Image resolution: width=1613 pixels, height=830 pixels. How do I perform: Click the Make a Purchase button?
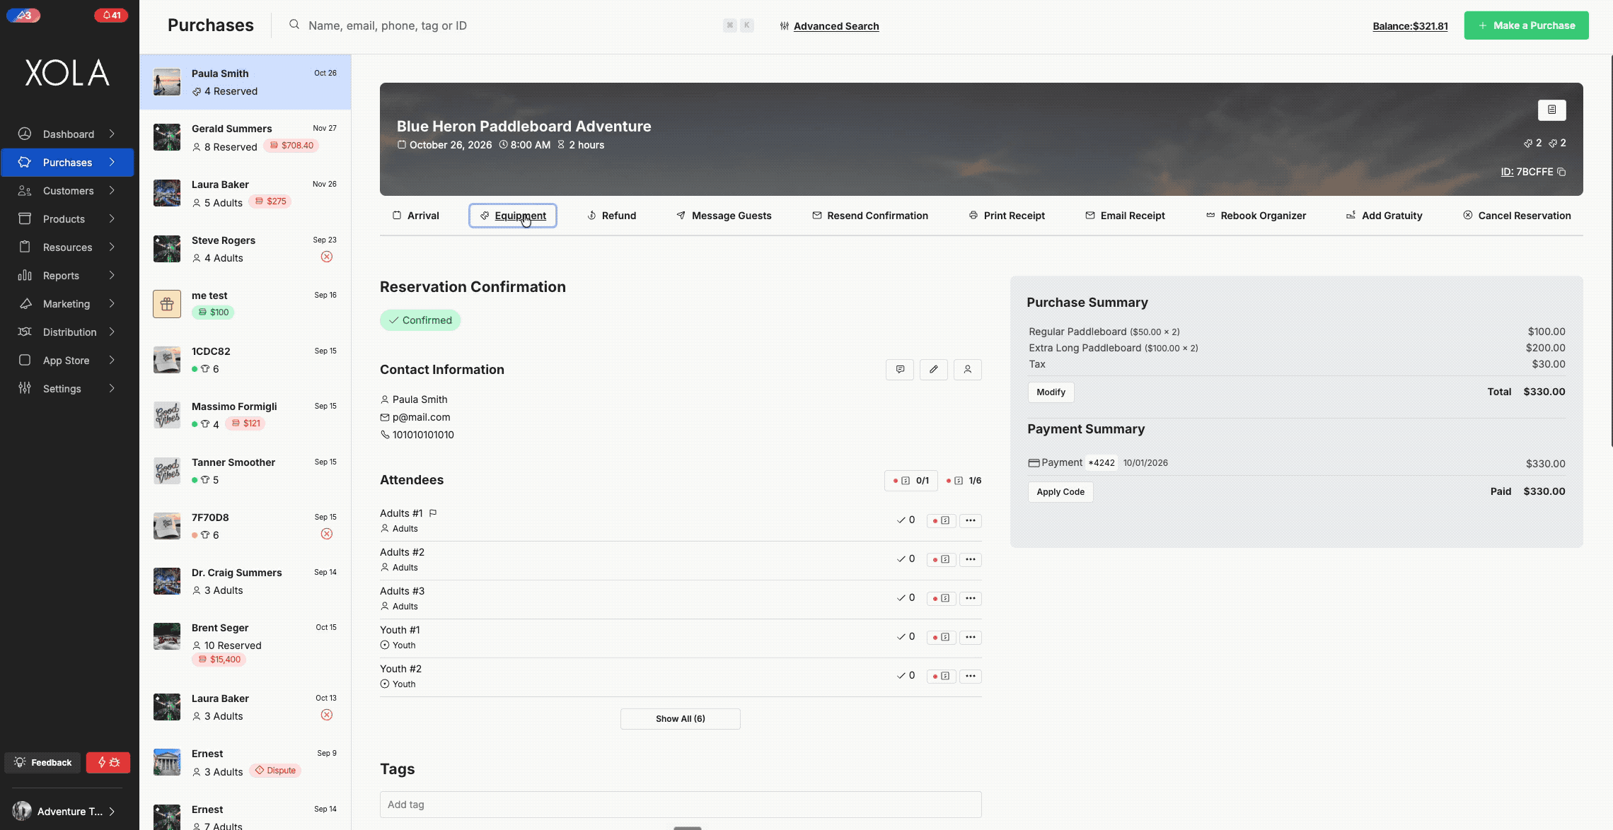pyautogui.click(x=1526, y=25)
